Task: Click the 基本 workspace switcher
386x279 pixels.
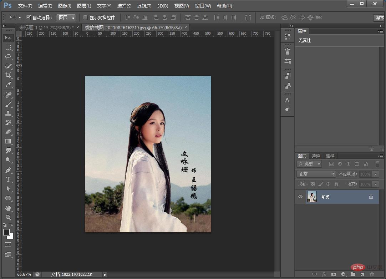Action: pos(379,17)
